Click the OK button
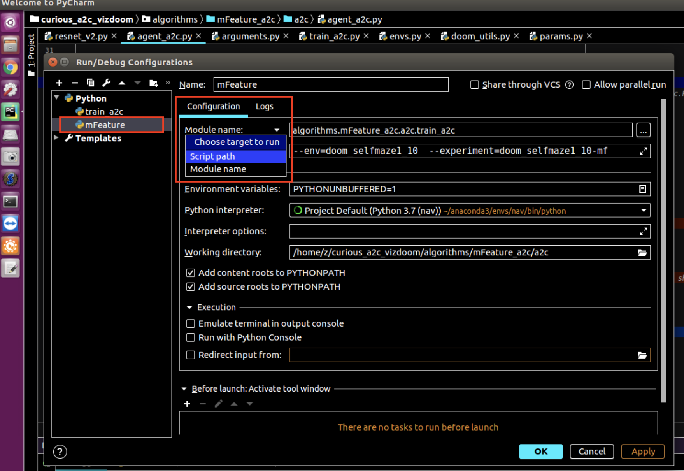 [541, 452]
